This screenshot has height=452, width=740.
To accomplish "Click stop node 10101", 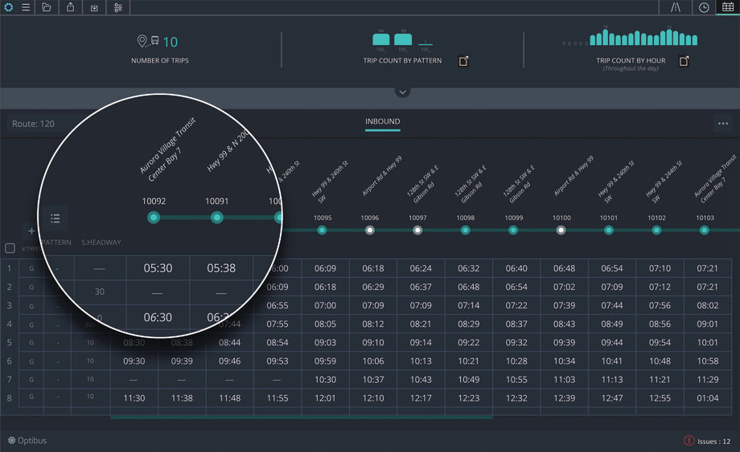I will click(x=609, y=230).
